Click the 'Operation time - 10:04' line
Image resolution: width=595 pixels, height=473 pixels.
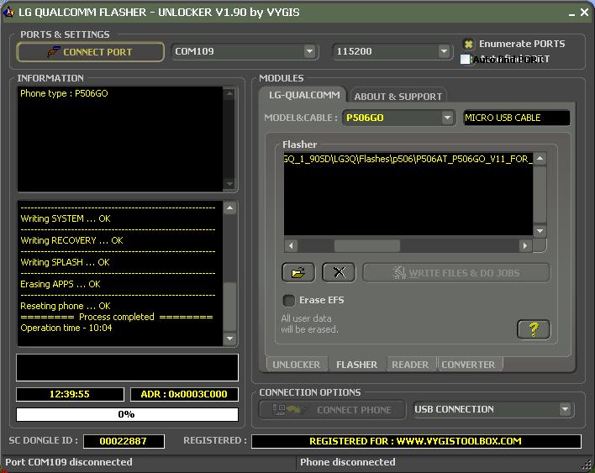(x=66, y=328)
